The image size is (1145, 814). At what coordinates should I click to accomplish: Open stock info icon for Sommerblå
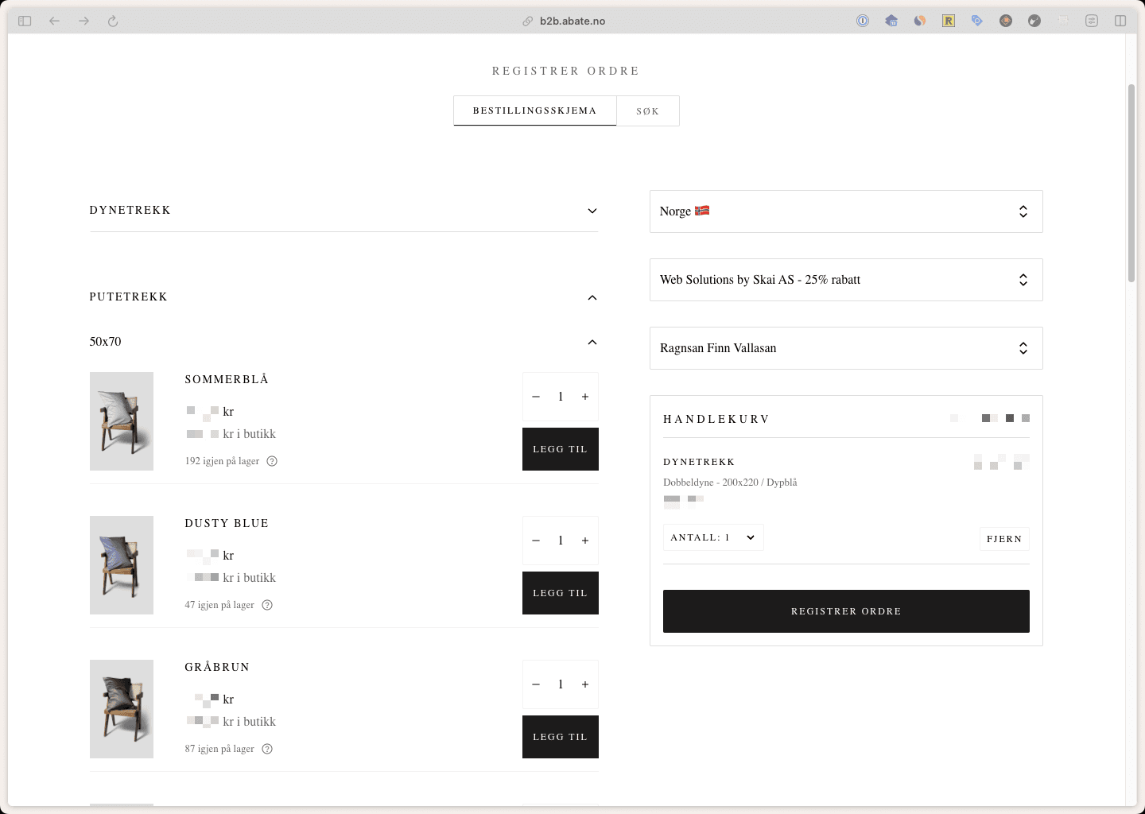272,461
